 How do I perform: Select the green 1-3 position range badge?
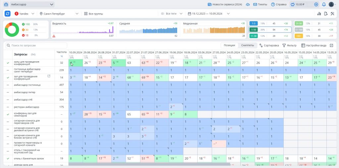pyautogui.click(x=253, y=24)
